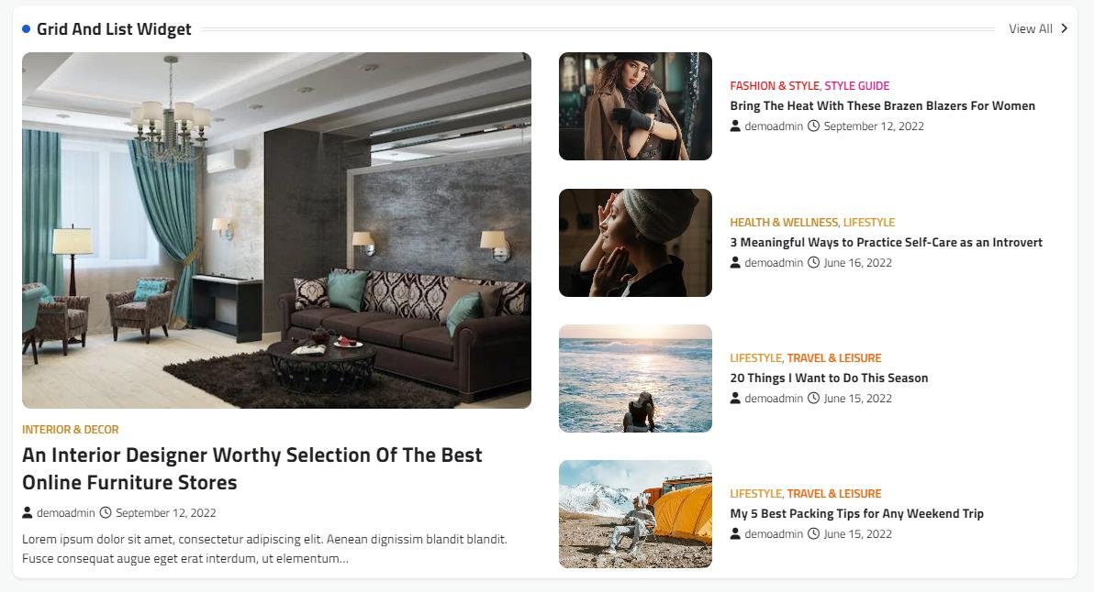
Task: Open 'My 5 Best Packing Tips' article
Action: click(857, 514)
